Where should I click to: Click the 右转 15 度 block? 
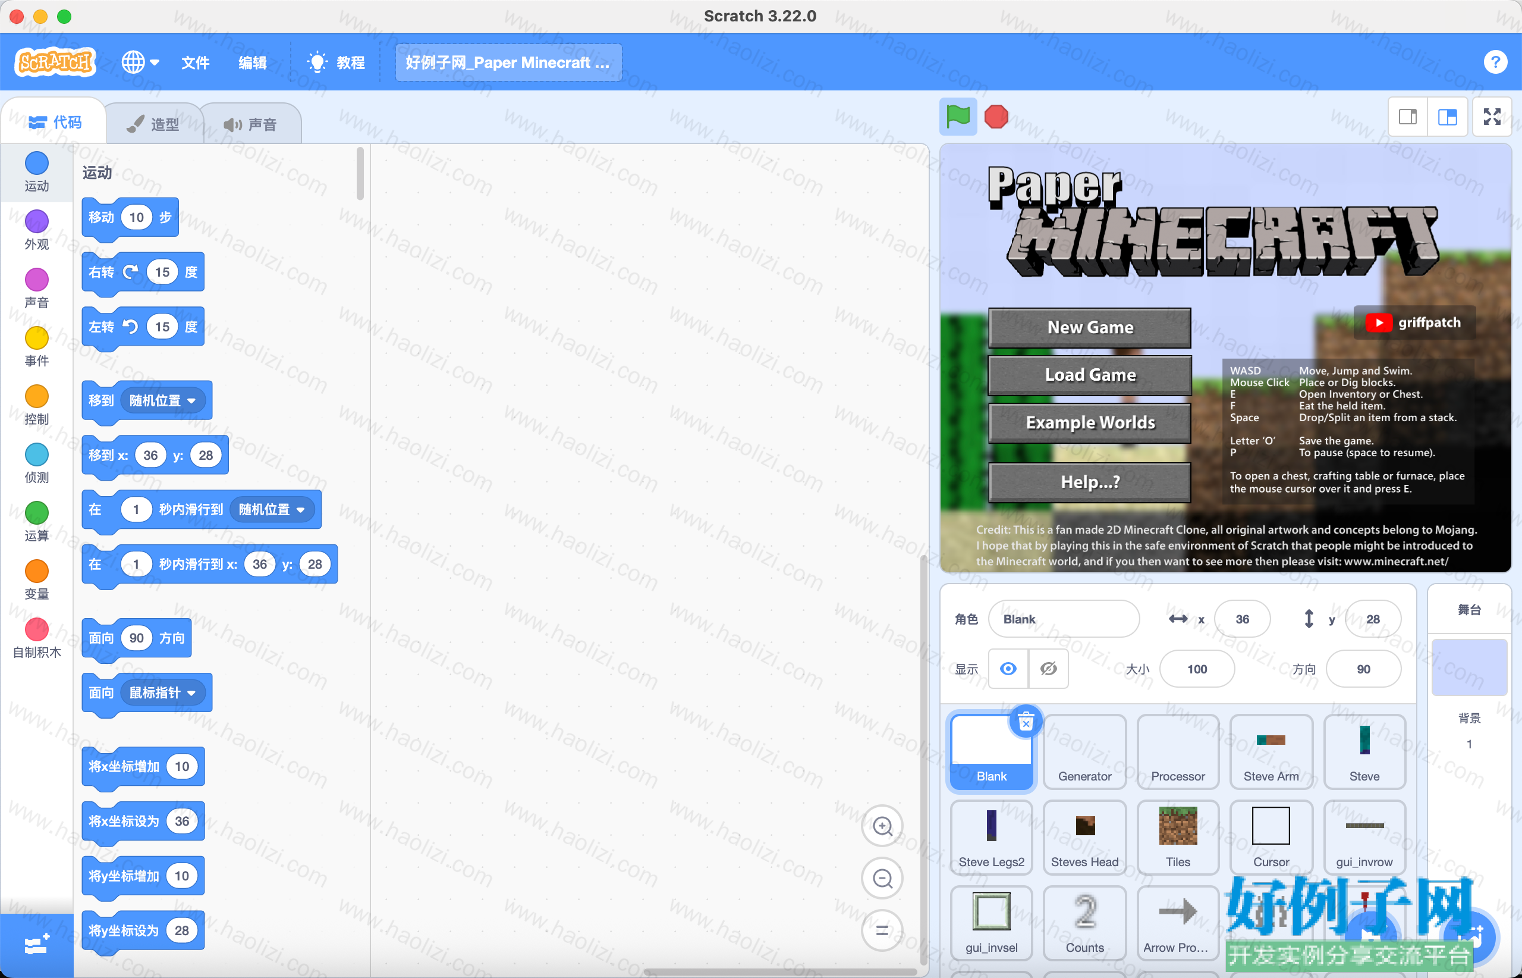[143, 272]
